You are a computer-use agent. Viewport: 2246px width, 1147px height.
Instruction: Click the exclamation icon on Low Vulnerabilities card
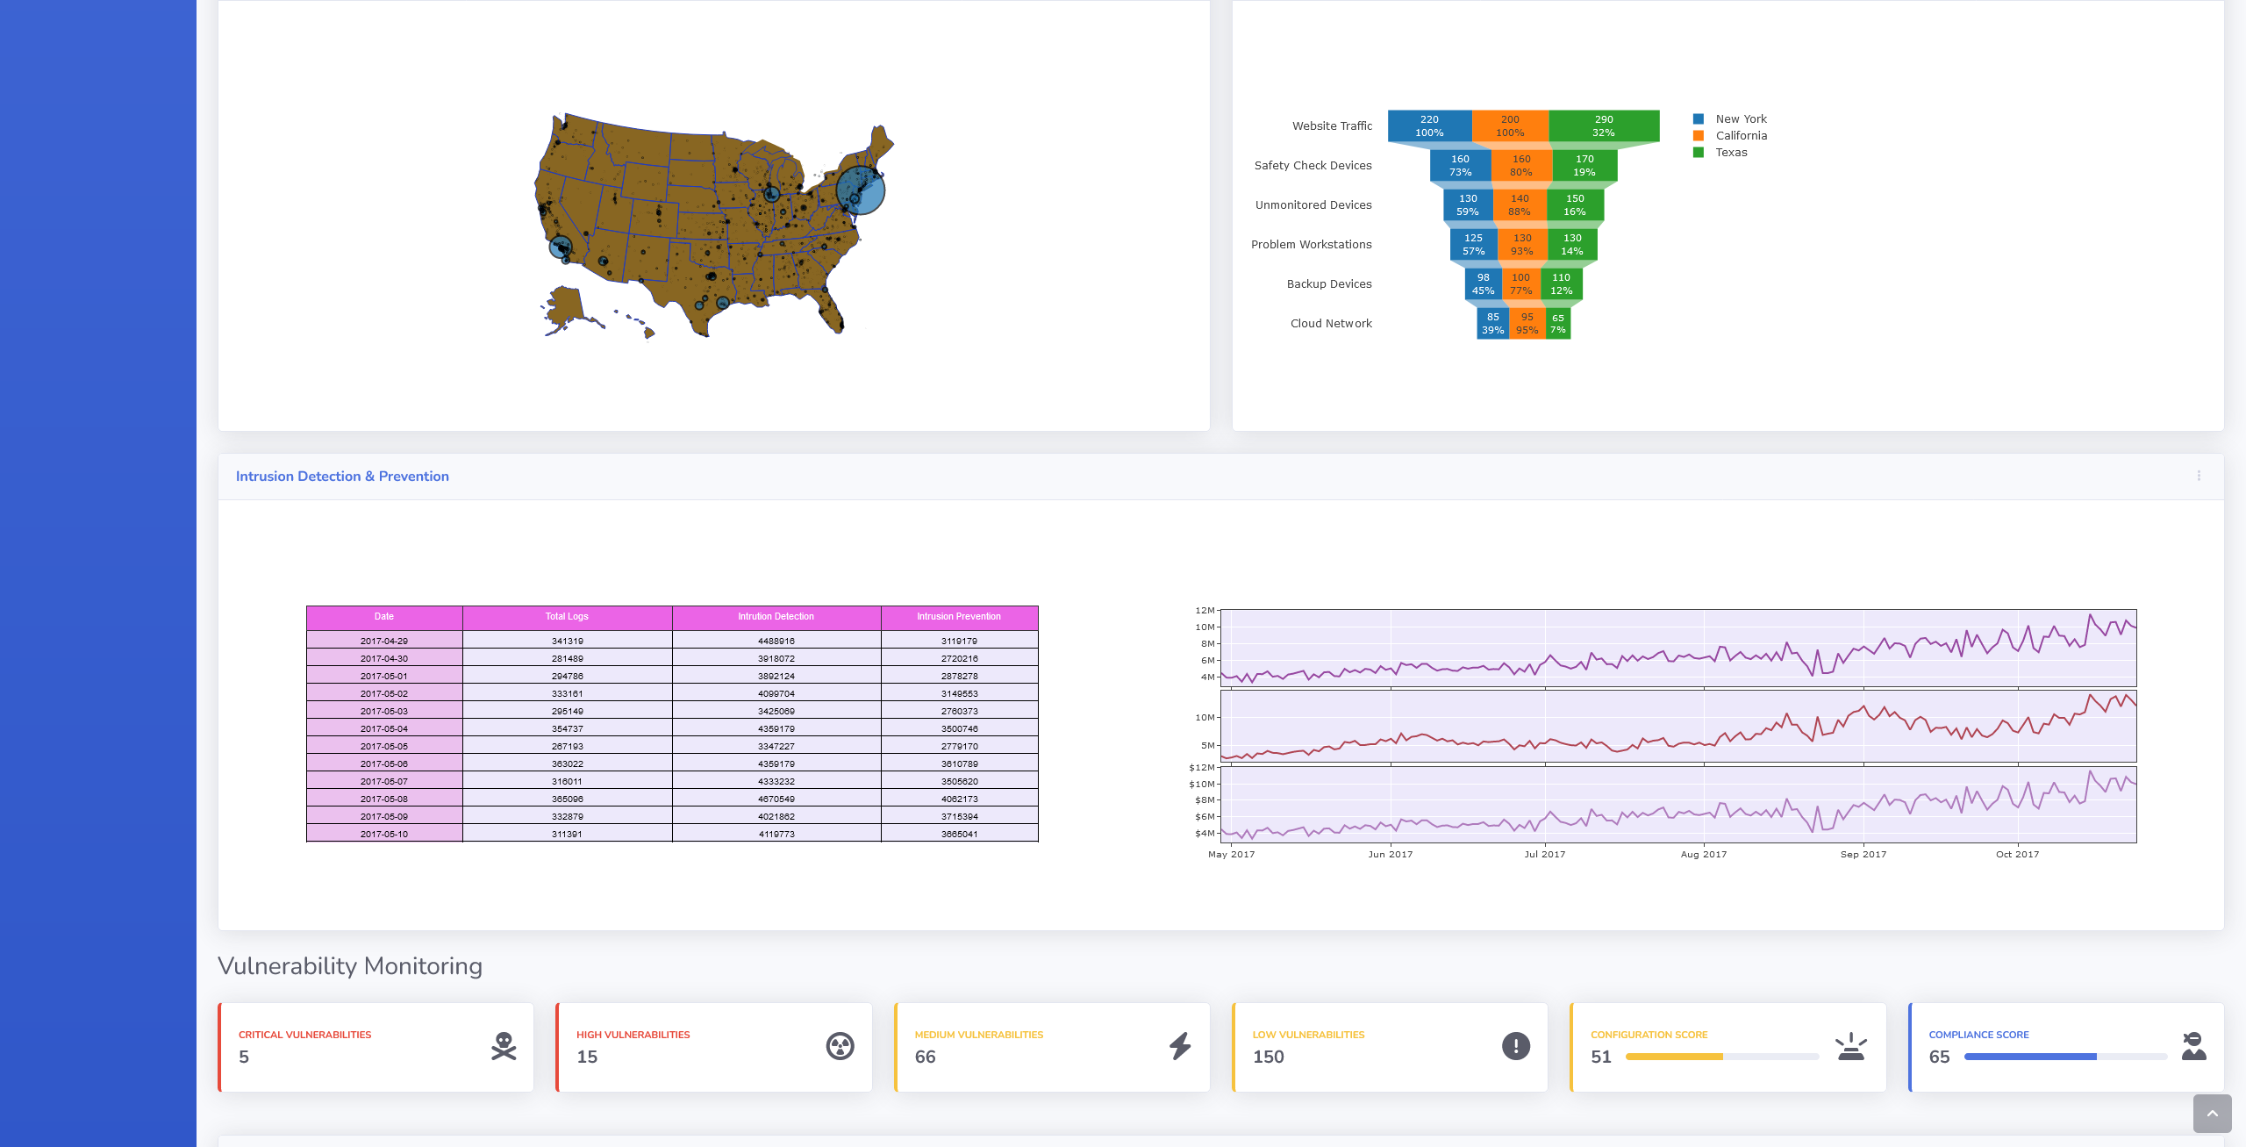pyautogui.click(x=1515, y=1046)
